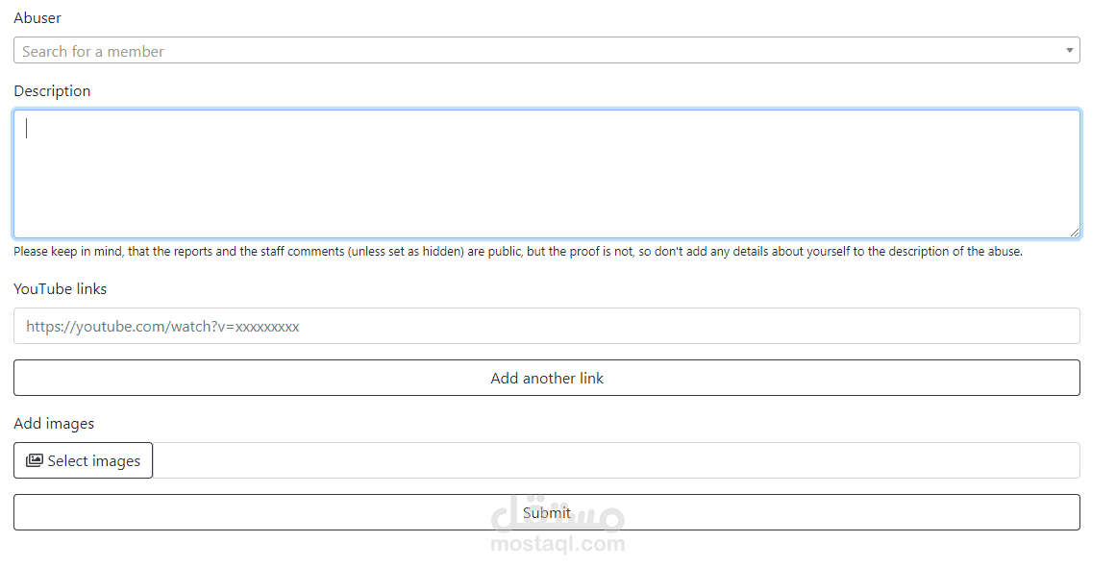
Task: Click the Select images button
Action: 84,460
